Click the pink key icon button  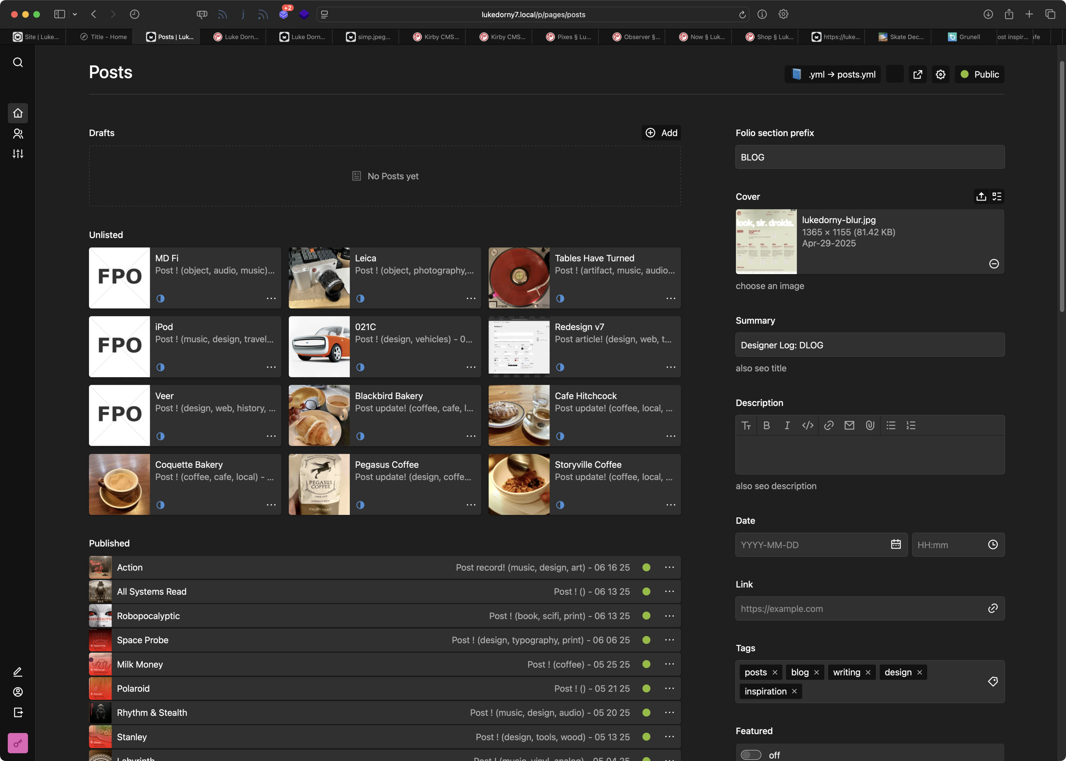[x=18, y=743]
